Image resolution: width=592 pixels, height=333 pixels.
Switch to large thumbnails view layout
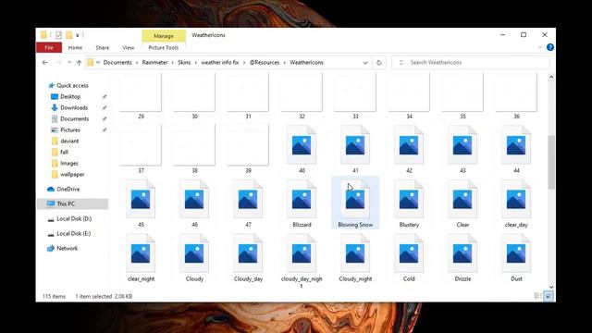(x=549, y=296)
